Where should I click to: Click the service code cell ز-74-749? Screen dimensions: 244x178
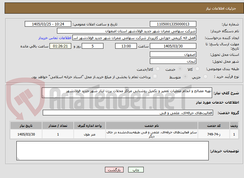click(214, 134)
